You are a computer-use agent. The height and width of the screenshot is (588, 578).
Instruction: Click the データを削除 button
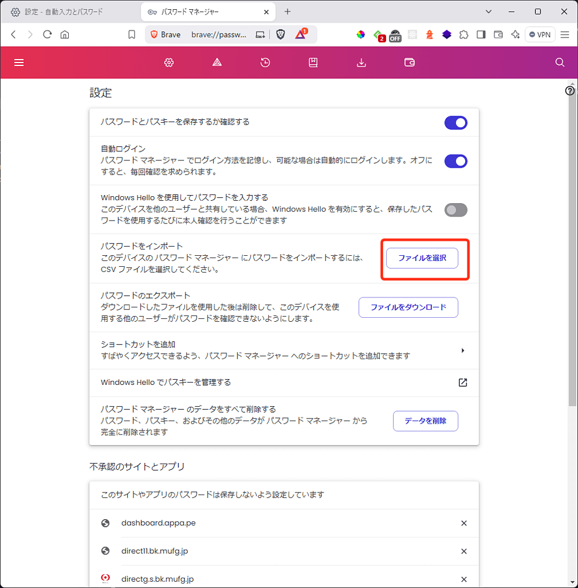[425, 421]
